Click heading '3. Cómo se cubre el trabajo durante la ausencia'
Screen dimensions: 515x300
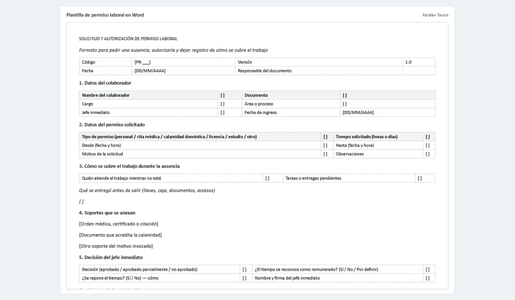129,166
